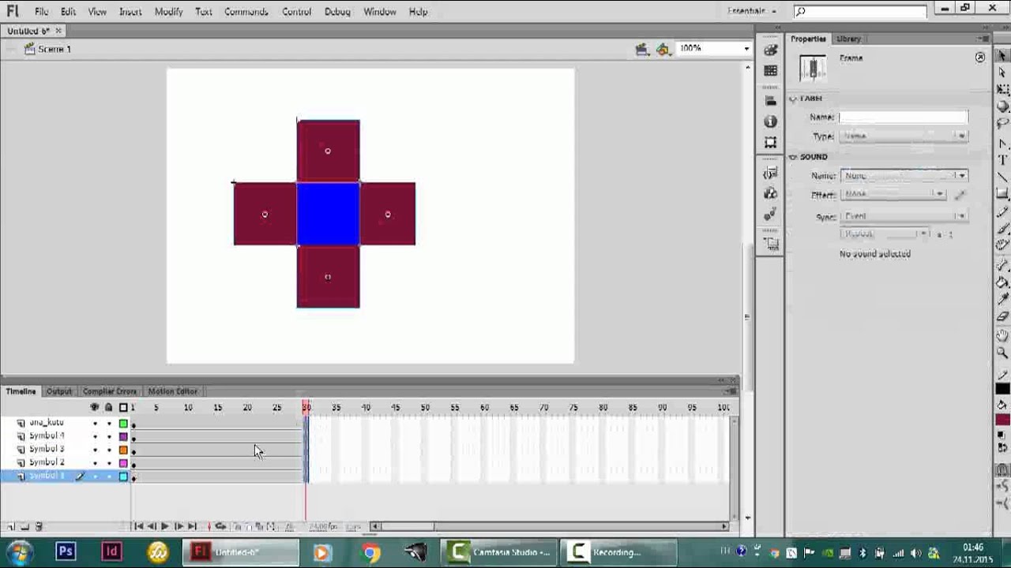Screen dimensions: 1011x568
Task: Switch to the Library tab
Action: click(x=848, y=39)
